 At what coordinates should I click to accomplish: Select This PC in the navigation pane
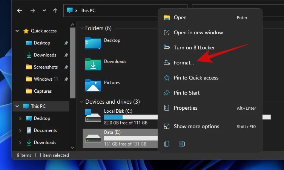(38, 106)
